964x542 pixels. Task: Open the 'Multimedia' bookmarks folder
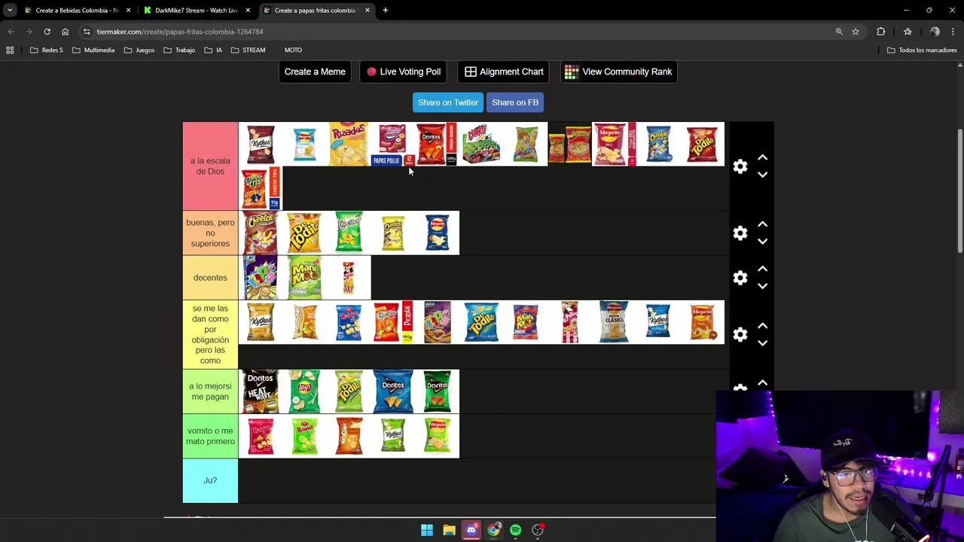[x=93, y=50]
